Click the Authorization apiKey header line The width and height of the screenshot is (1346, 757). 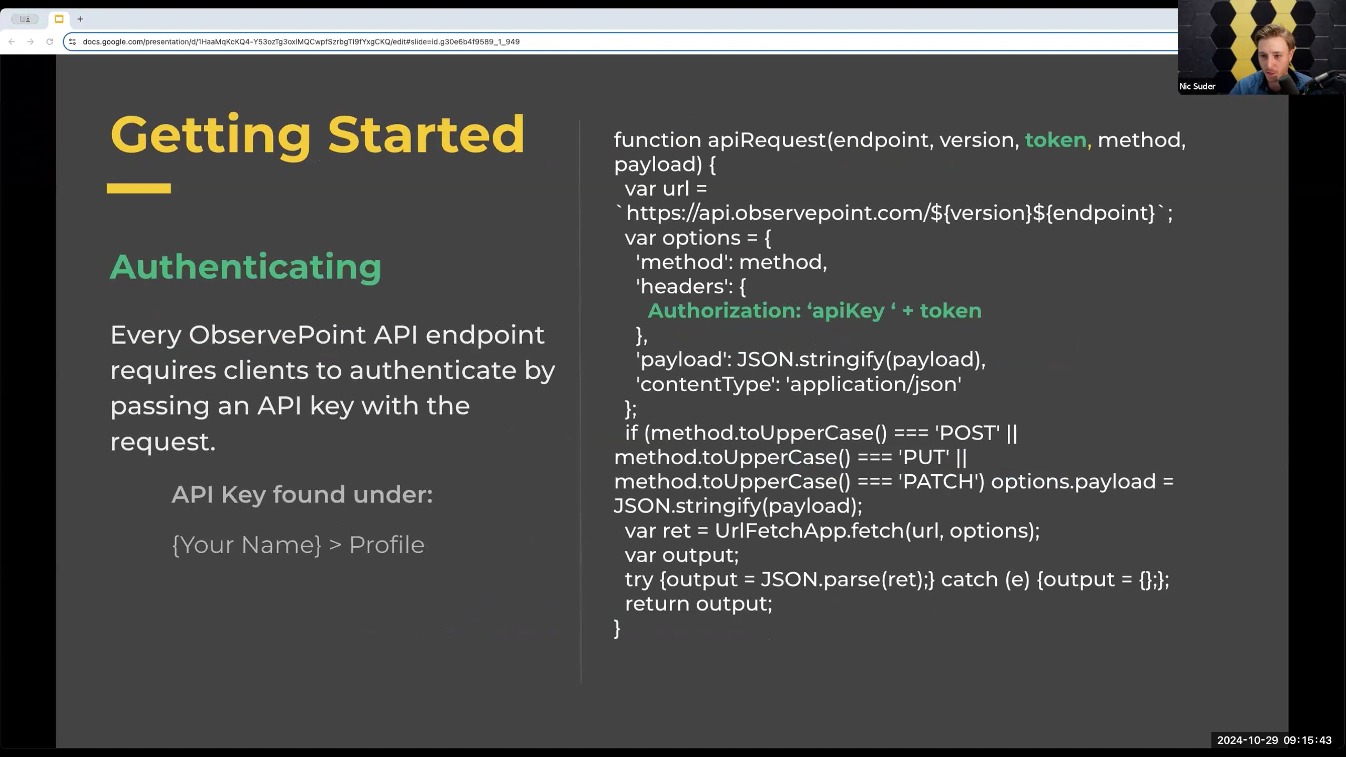(x=814, y=311)
